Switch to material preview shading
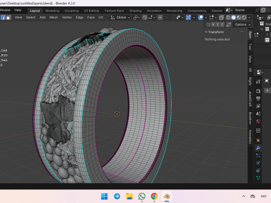271x203 pixels. coord(239,17)
